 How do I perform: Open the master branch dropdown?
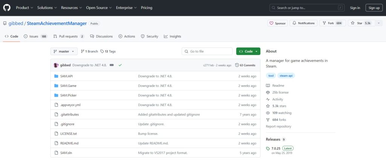click(x=64, y=51)
